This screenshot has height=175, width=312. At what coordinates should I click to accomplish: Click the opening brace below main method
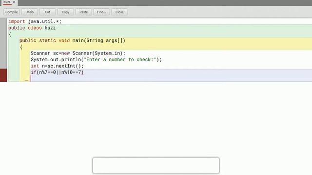21,47
